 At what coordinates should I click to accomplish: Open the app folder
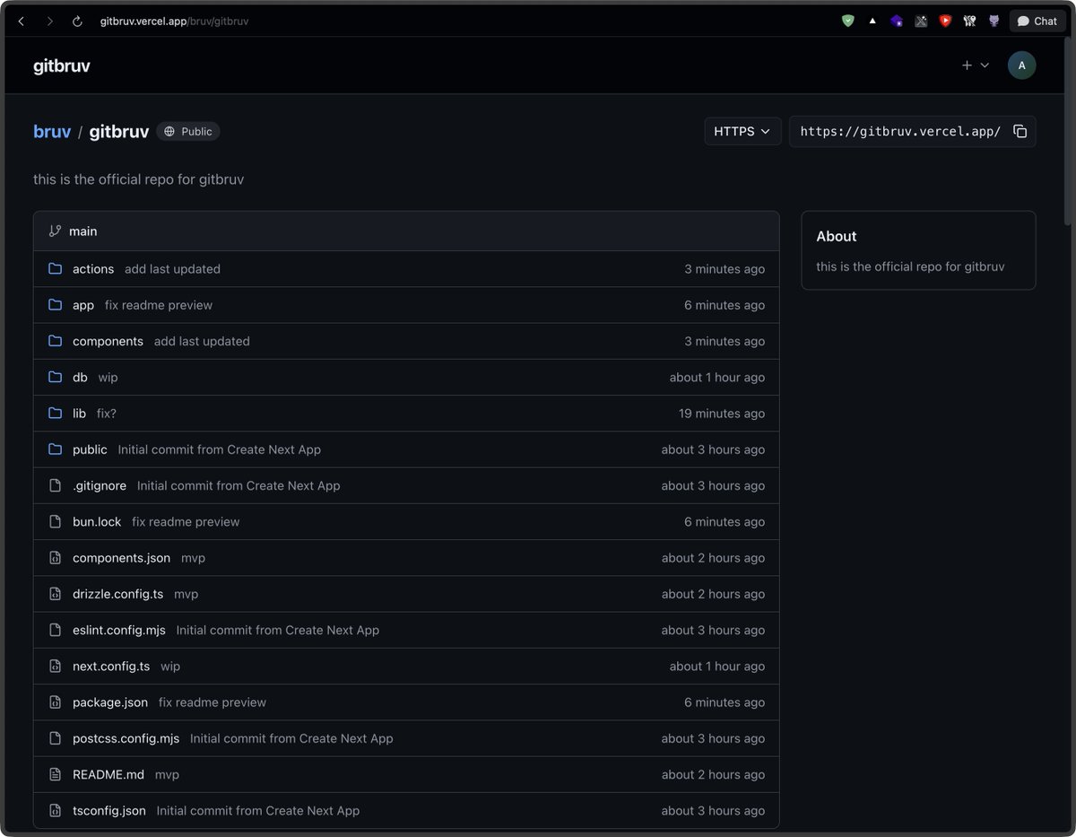[83, 305]
